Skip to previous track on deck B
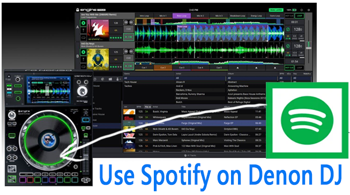The width and height of the screenshot is (350, 195). point(126,52)
